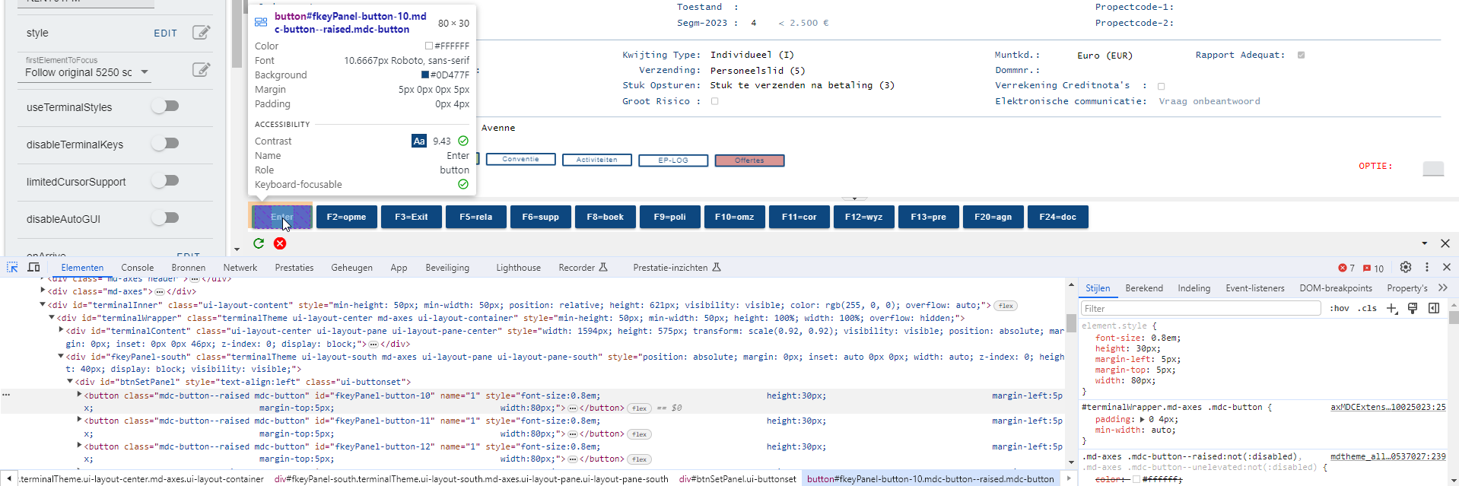Click the edit icon beside style

click(x=201, y=33)
